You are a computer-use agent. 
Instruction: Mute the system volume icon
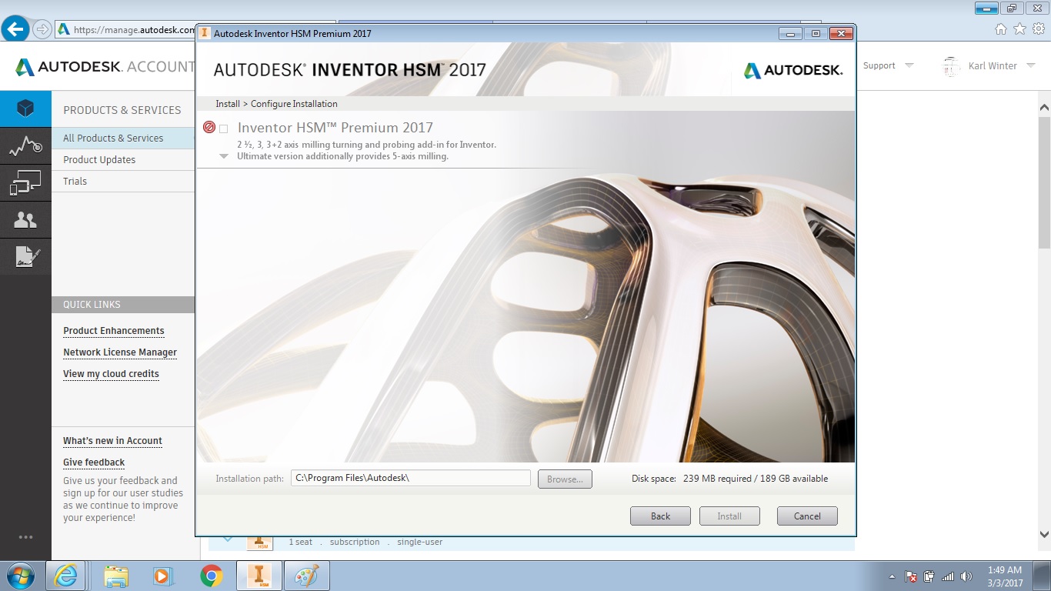tap(967, 575)
